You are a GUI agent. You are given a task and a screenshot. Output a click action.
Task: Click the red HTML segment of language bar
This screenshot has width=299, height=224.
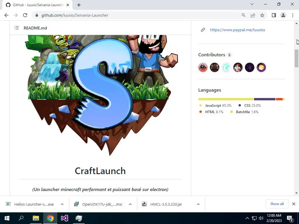point(279,99)
